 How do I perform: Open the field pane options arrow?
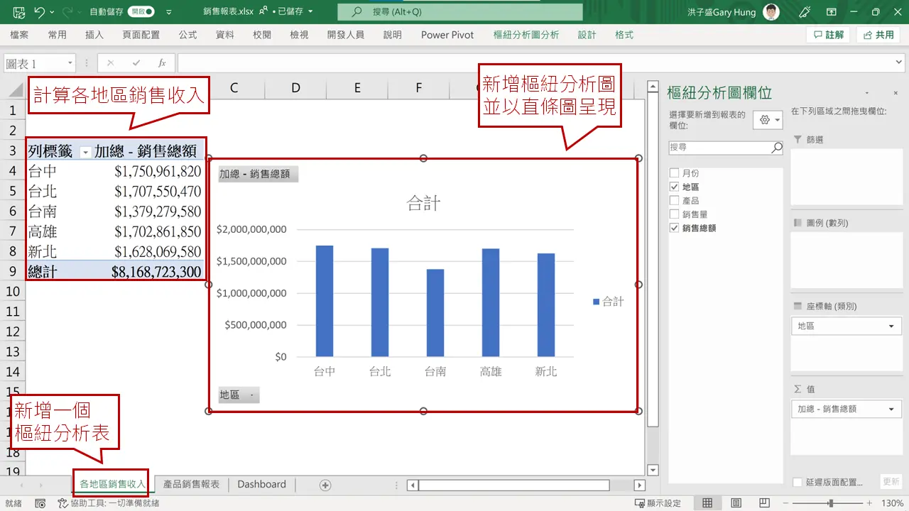[867, 93]
